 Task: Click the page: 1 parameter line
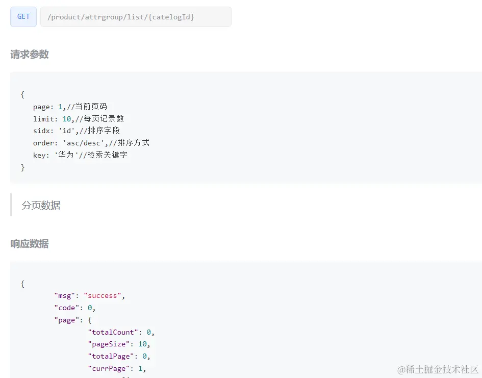[70, 107]
